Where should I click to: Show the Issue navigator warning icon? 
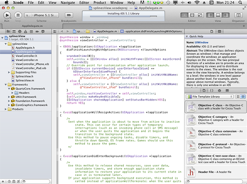click(26, 31)
